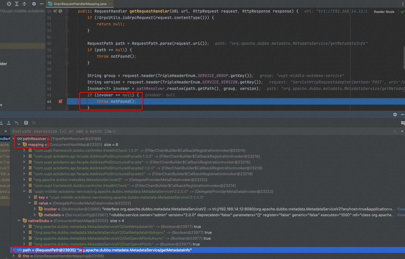The image size is (405, 259).
Task: Open the frames thread dropdown arrow
Action: click(x=6, y=131)
